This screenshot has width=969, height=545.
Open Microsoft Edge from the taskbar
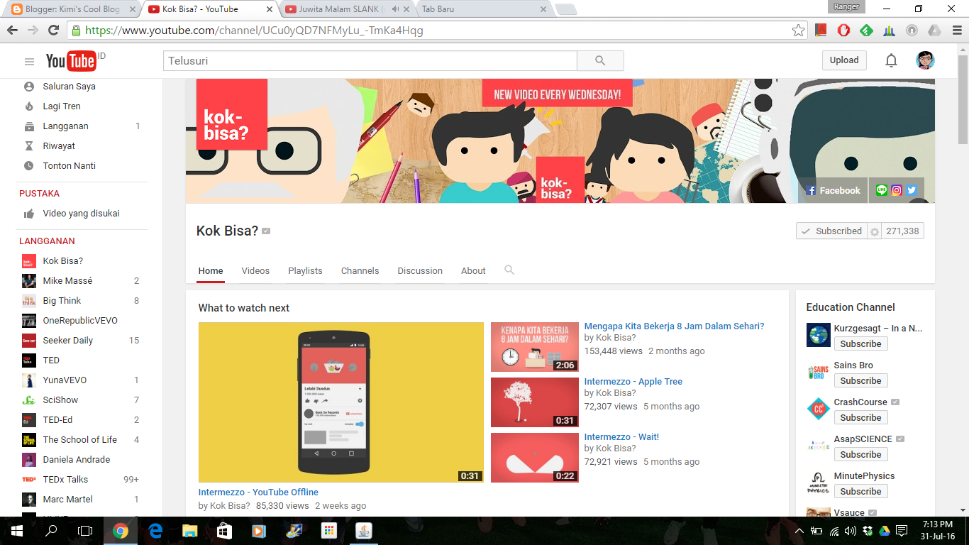coord(155,531)
